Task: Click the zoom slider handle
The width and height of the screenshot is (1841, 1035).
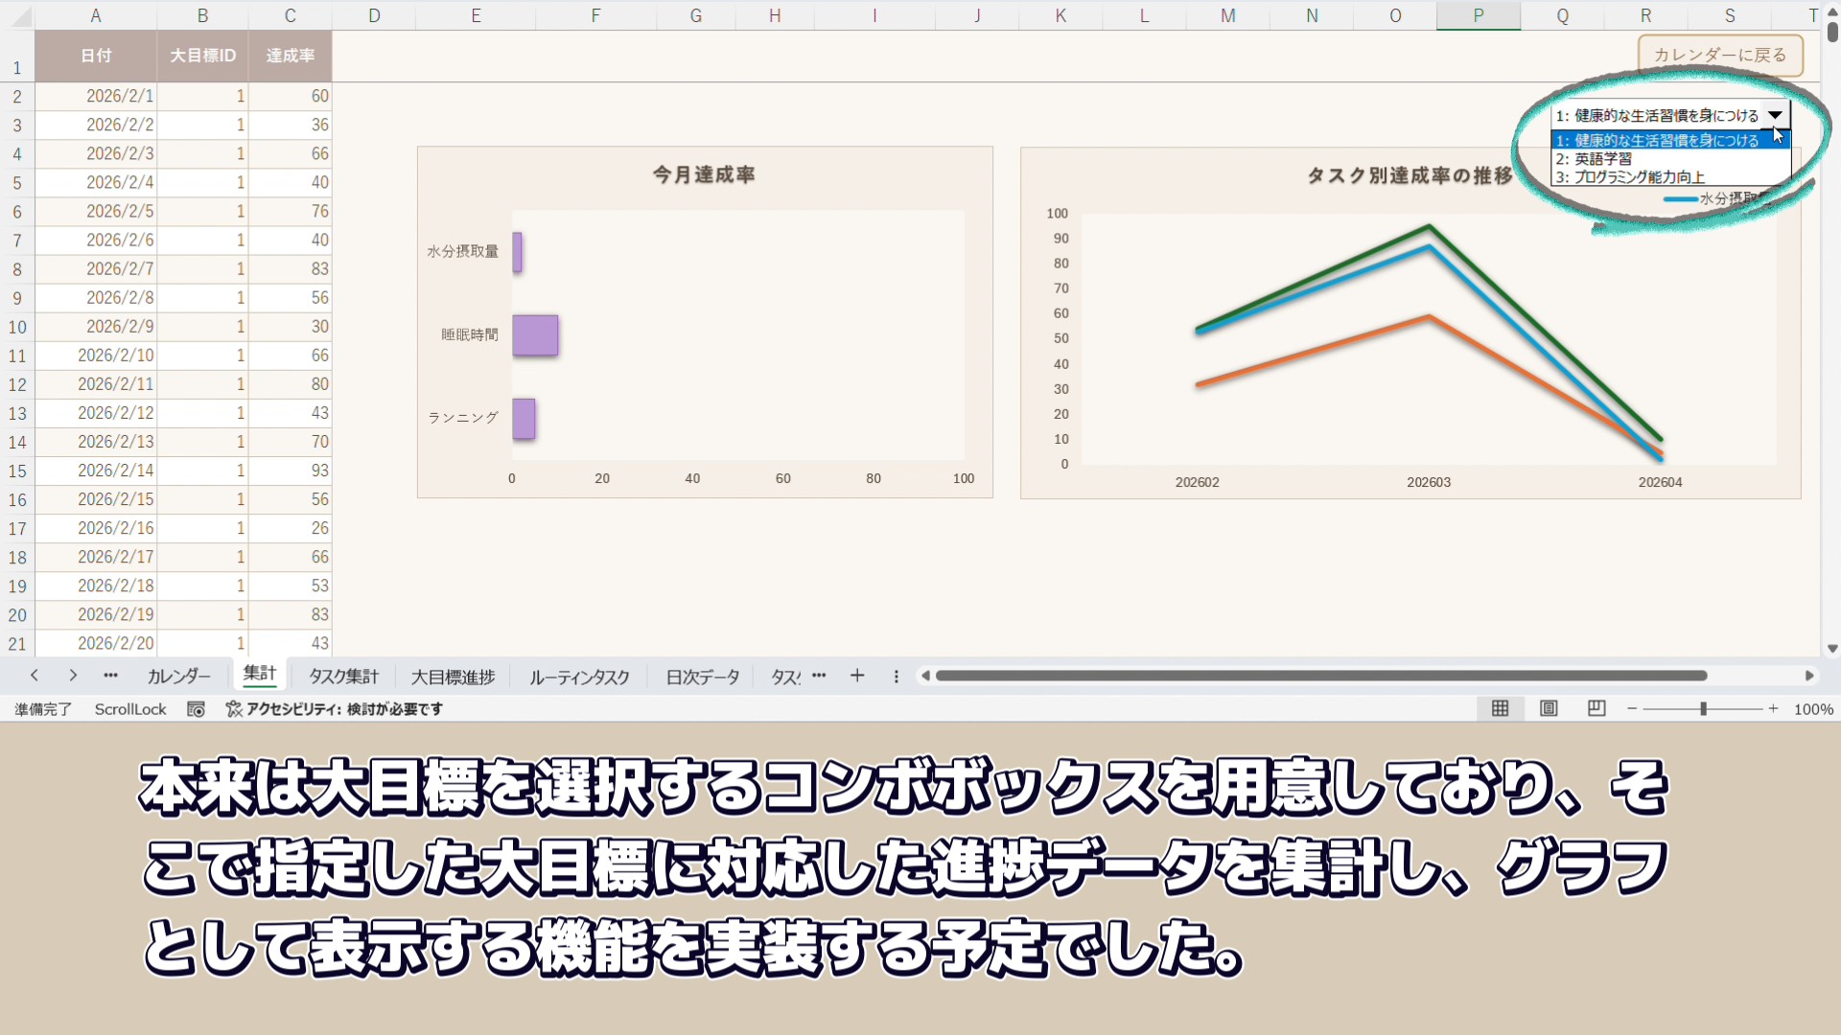Action: tap(1703, 709)
